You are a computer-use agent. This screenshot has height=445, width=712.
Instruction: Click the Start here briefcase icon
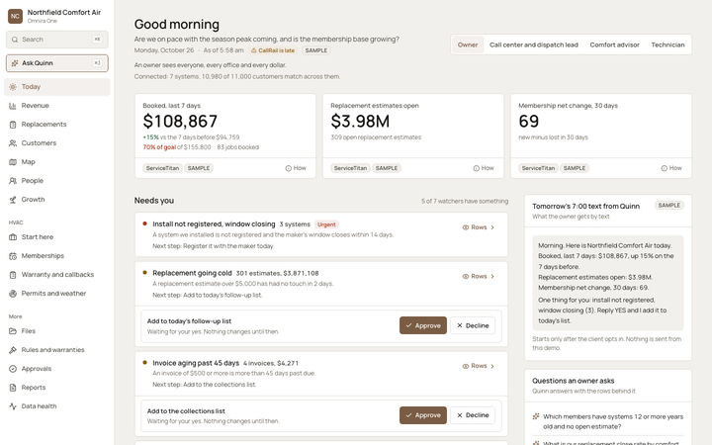pos(13,237)
